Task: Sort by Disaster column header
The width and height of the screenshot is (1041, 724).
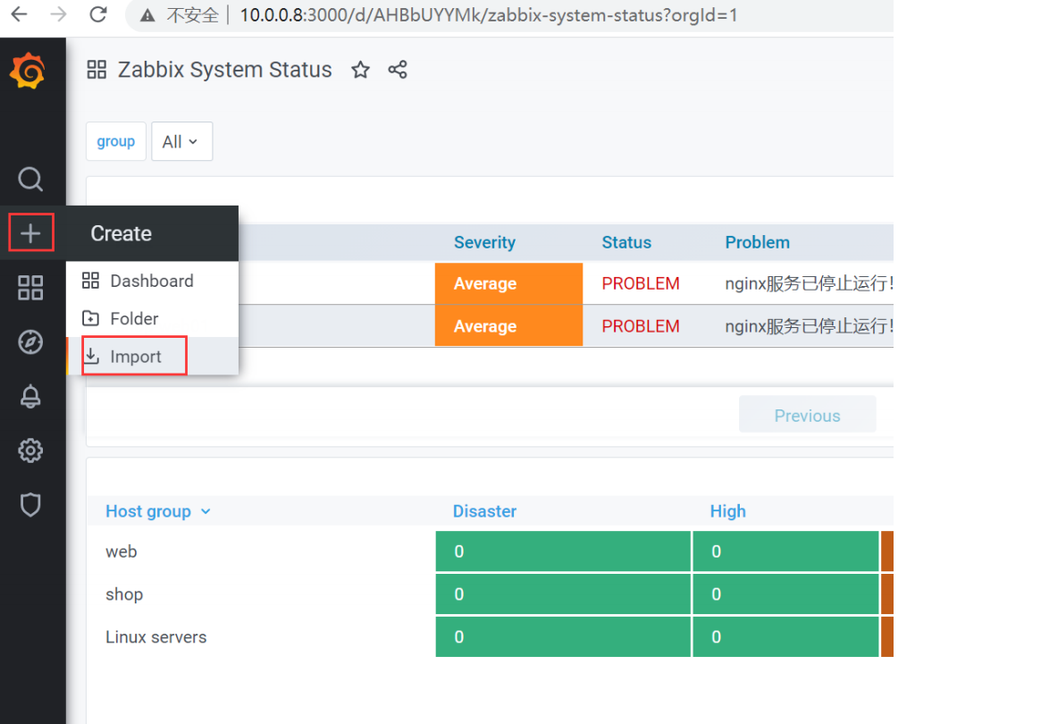Action: click(x=484, y=511)
